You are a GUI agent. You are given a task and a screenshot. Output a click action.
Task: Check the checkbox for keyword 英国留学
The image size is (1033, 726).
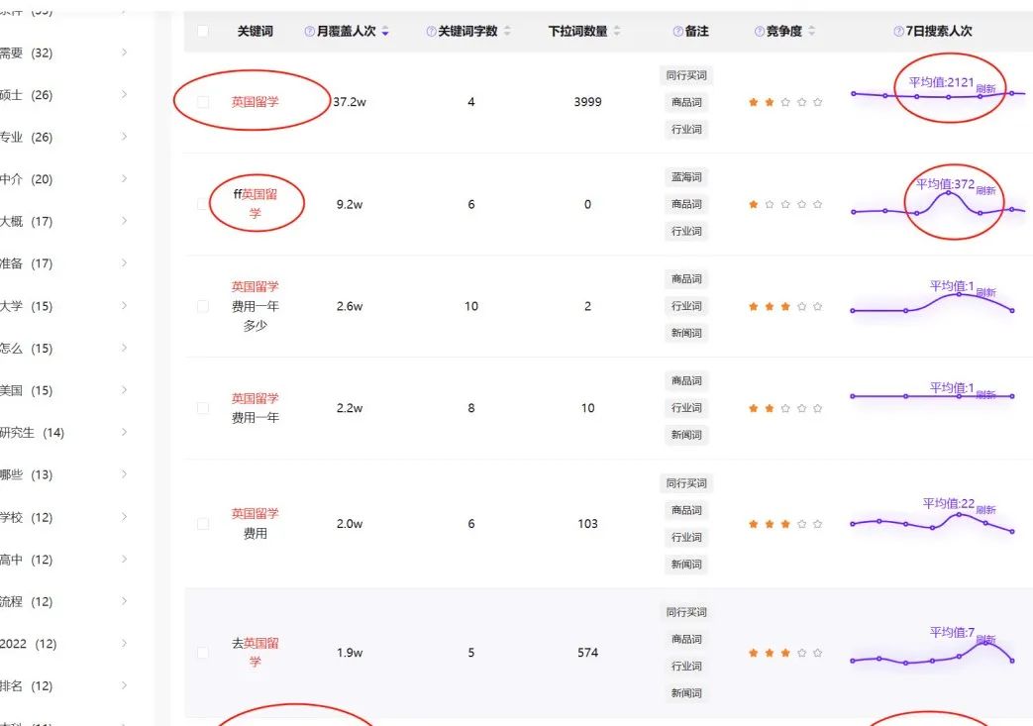[x=201, y=101]
